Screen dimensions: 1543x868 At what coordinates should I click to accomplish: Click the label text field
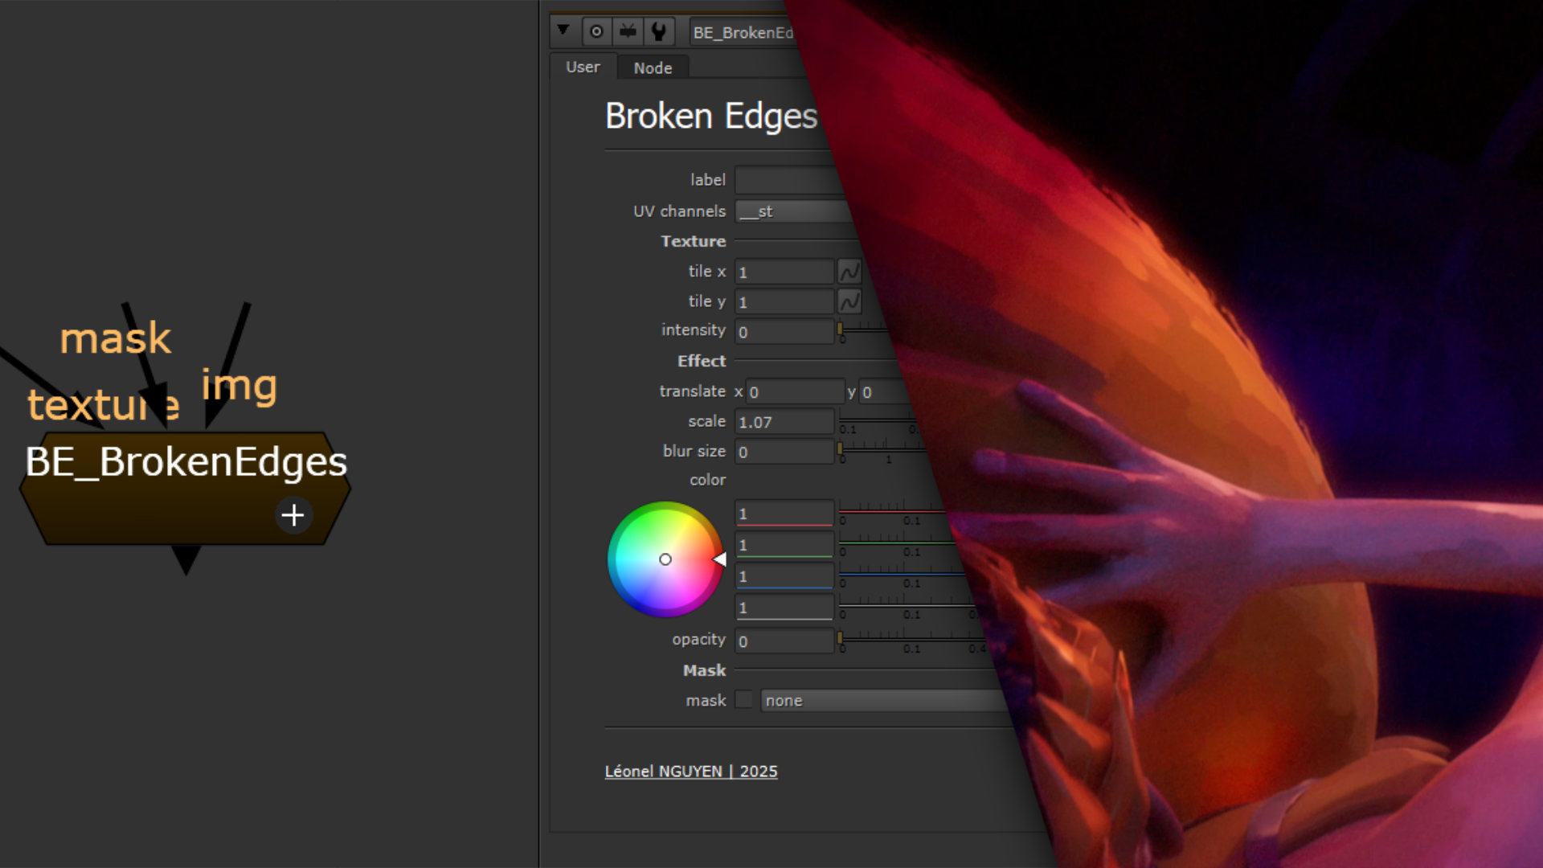coord(784,180)
